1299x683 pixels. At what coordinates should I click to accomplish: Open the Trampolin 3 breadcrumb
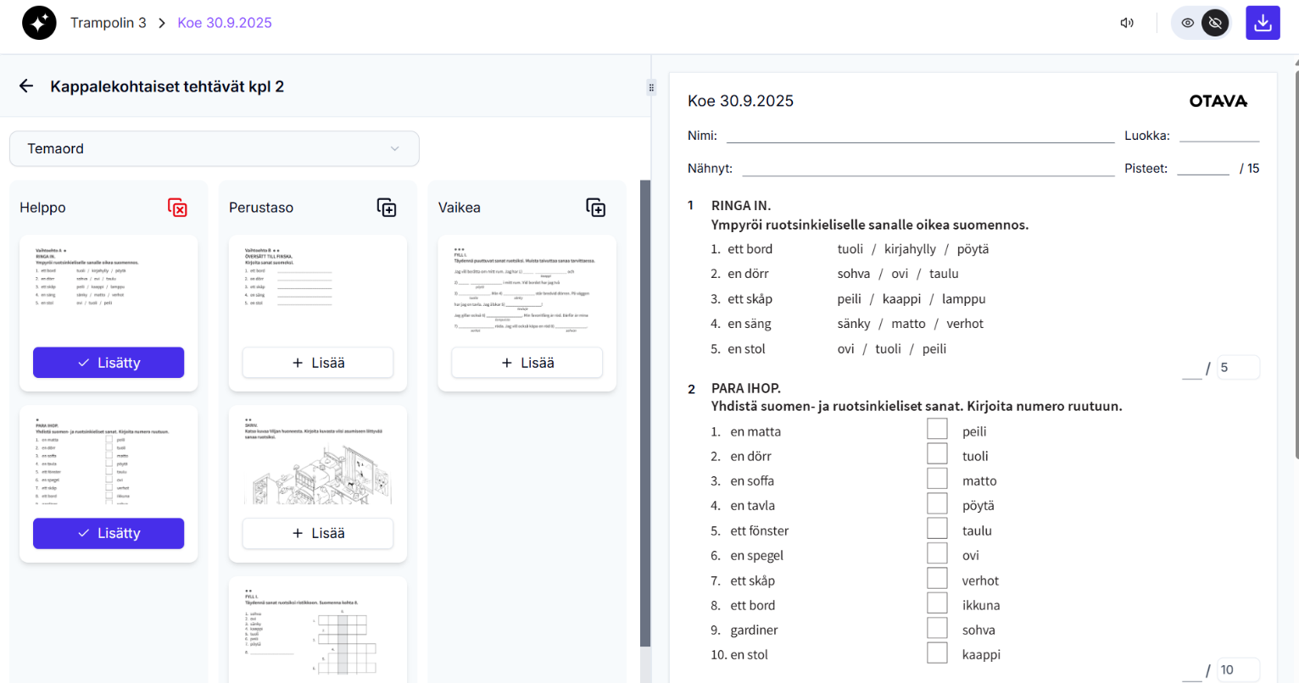(x=108, y=23)
